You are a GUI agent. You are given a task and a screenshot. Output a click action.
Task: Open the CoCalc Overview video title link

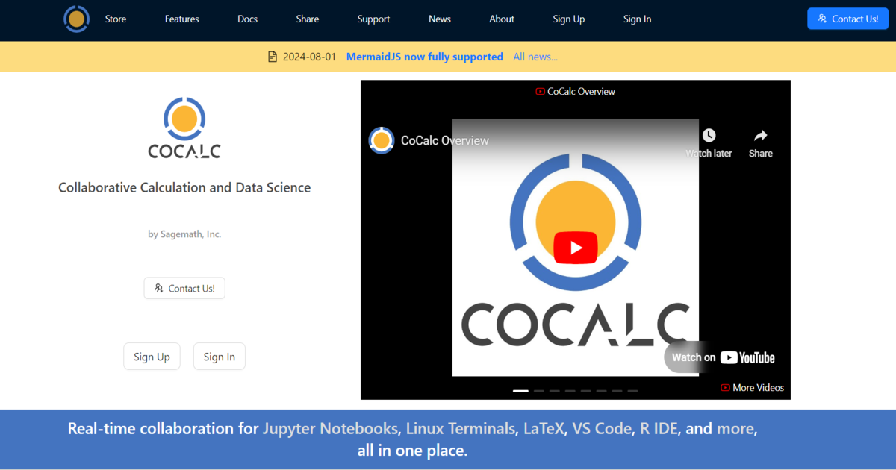(x=444, y=140)
